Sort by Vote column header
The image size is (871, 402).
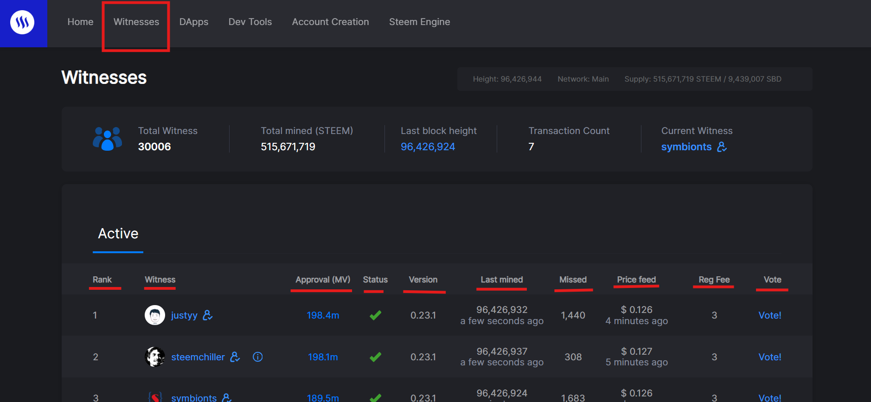(x=773, y=280)
